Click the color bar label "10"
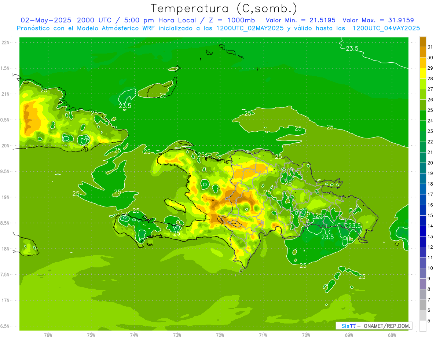Image resolution: width=440 pixels, height=340 pixels. click(430, 268)
